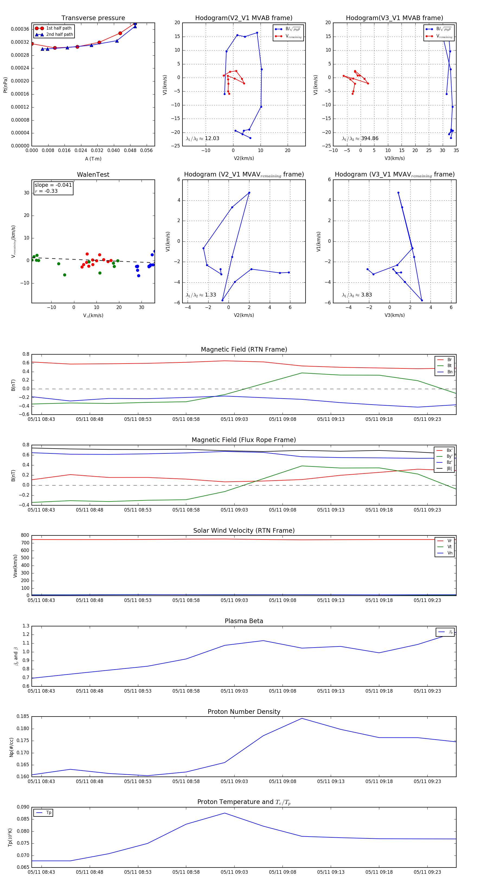The width and height of the screenshot is (488, 896).
Task: Click the eigenvalue ratio annotation reading 3.83
Action: click(x=357, y=295)
